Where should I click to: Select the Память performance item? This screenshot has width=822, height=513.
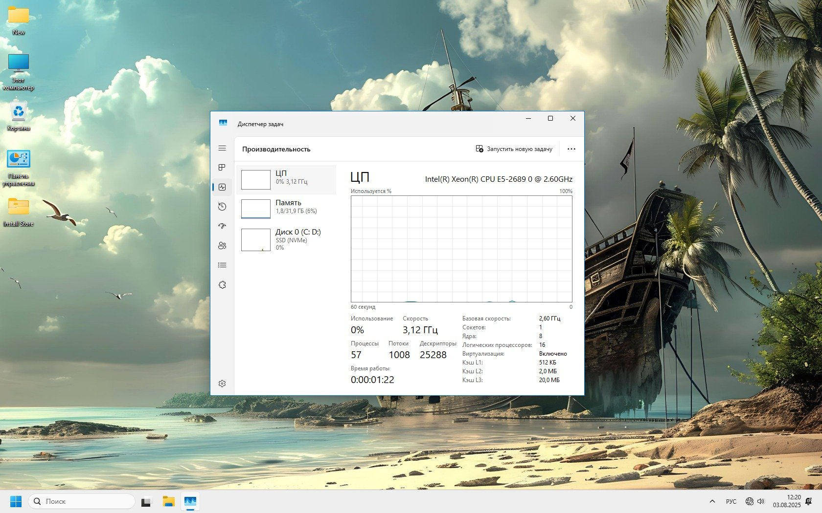click(x=286, y=209)
